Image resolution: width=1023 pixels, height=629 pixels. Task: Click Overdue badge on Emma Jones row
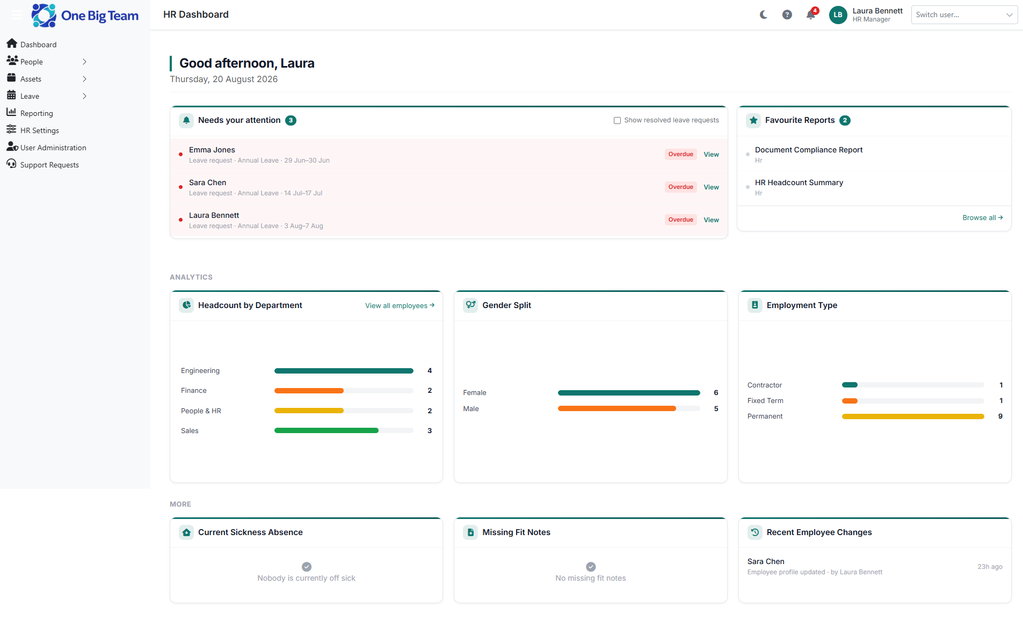click(x=680, y=155)
